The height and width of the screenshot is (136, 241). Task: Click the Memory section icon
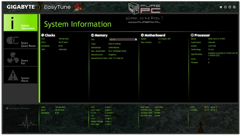click(92, 35)
